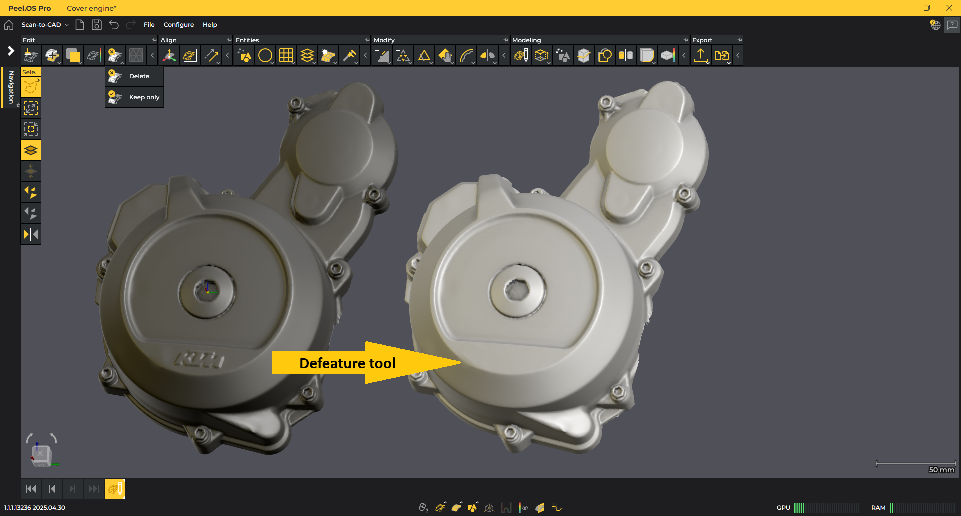Image resolution: width=961 pixels, height=516 pixels.
Task: Select the mirror mesh tool in Modify
Action: click(488, 56)
